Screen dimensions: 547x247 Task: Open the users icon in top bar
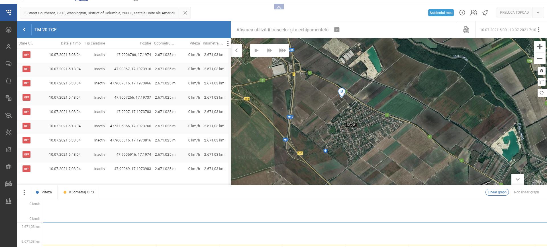click(473, 13)
